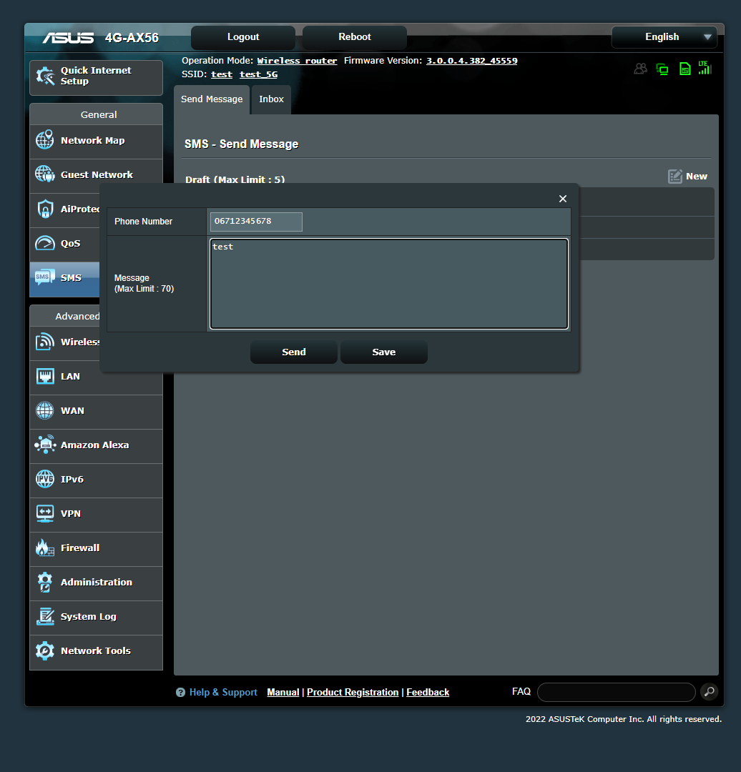741x772 pixels.
Task: Open the Product Registration link
Action: click(x=353, y=692)
